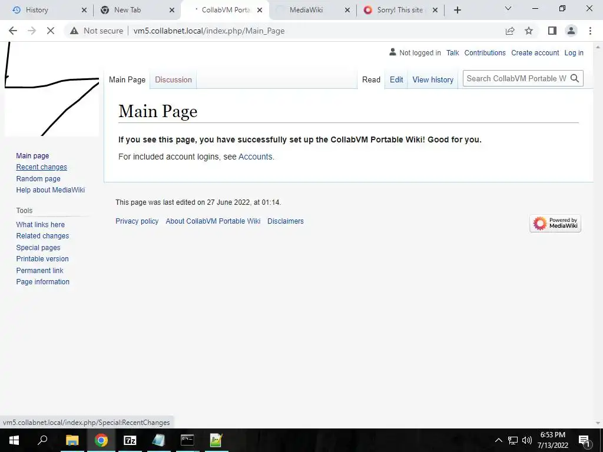The height and width of the screenshot is (452, 603).
Task: Open What links here
Action: (x=41, y=224)
